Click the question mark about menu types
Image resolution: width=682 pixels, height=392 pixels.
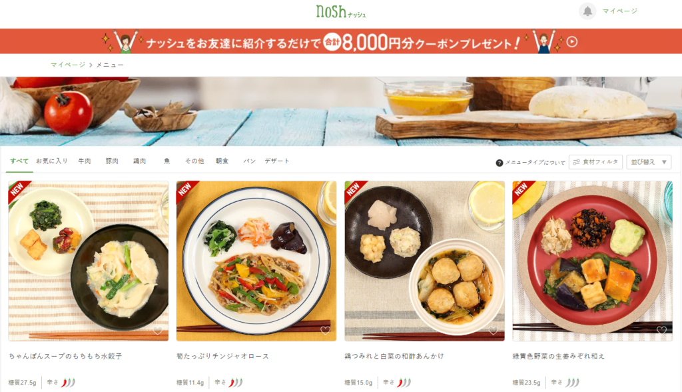click(500, 163)
